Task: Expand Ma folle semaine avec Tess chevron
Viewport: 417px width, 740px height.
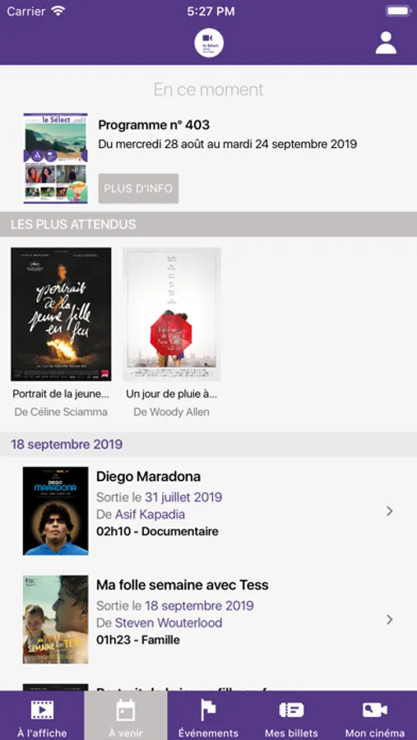Action: (390, 620)
